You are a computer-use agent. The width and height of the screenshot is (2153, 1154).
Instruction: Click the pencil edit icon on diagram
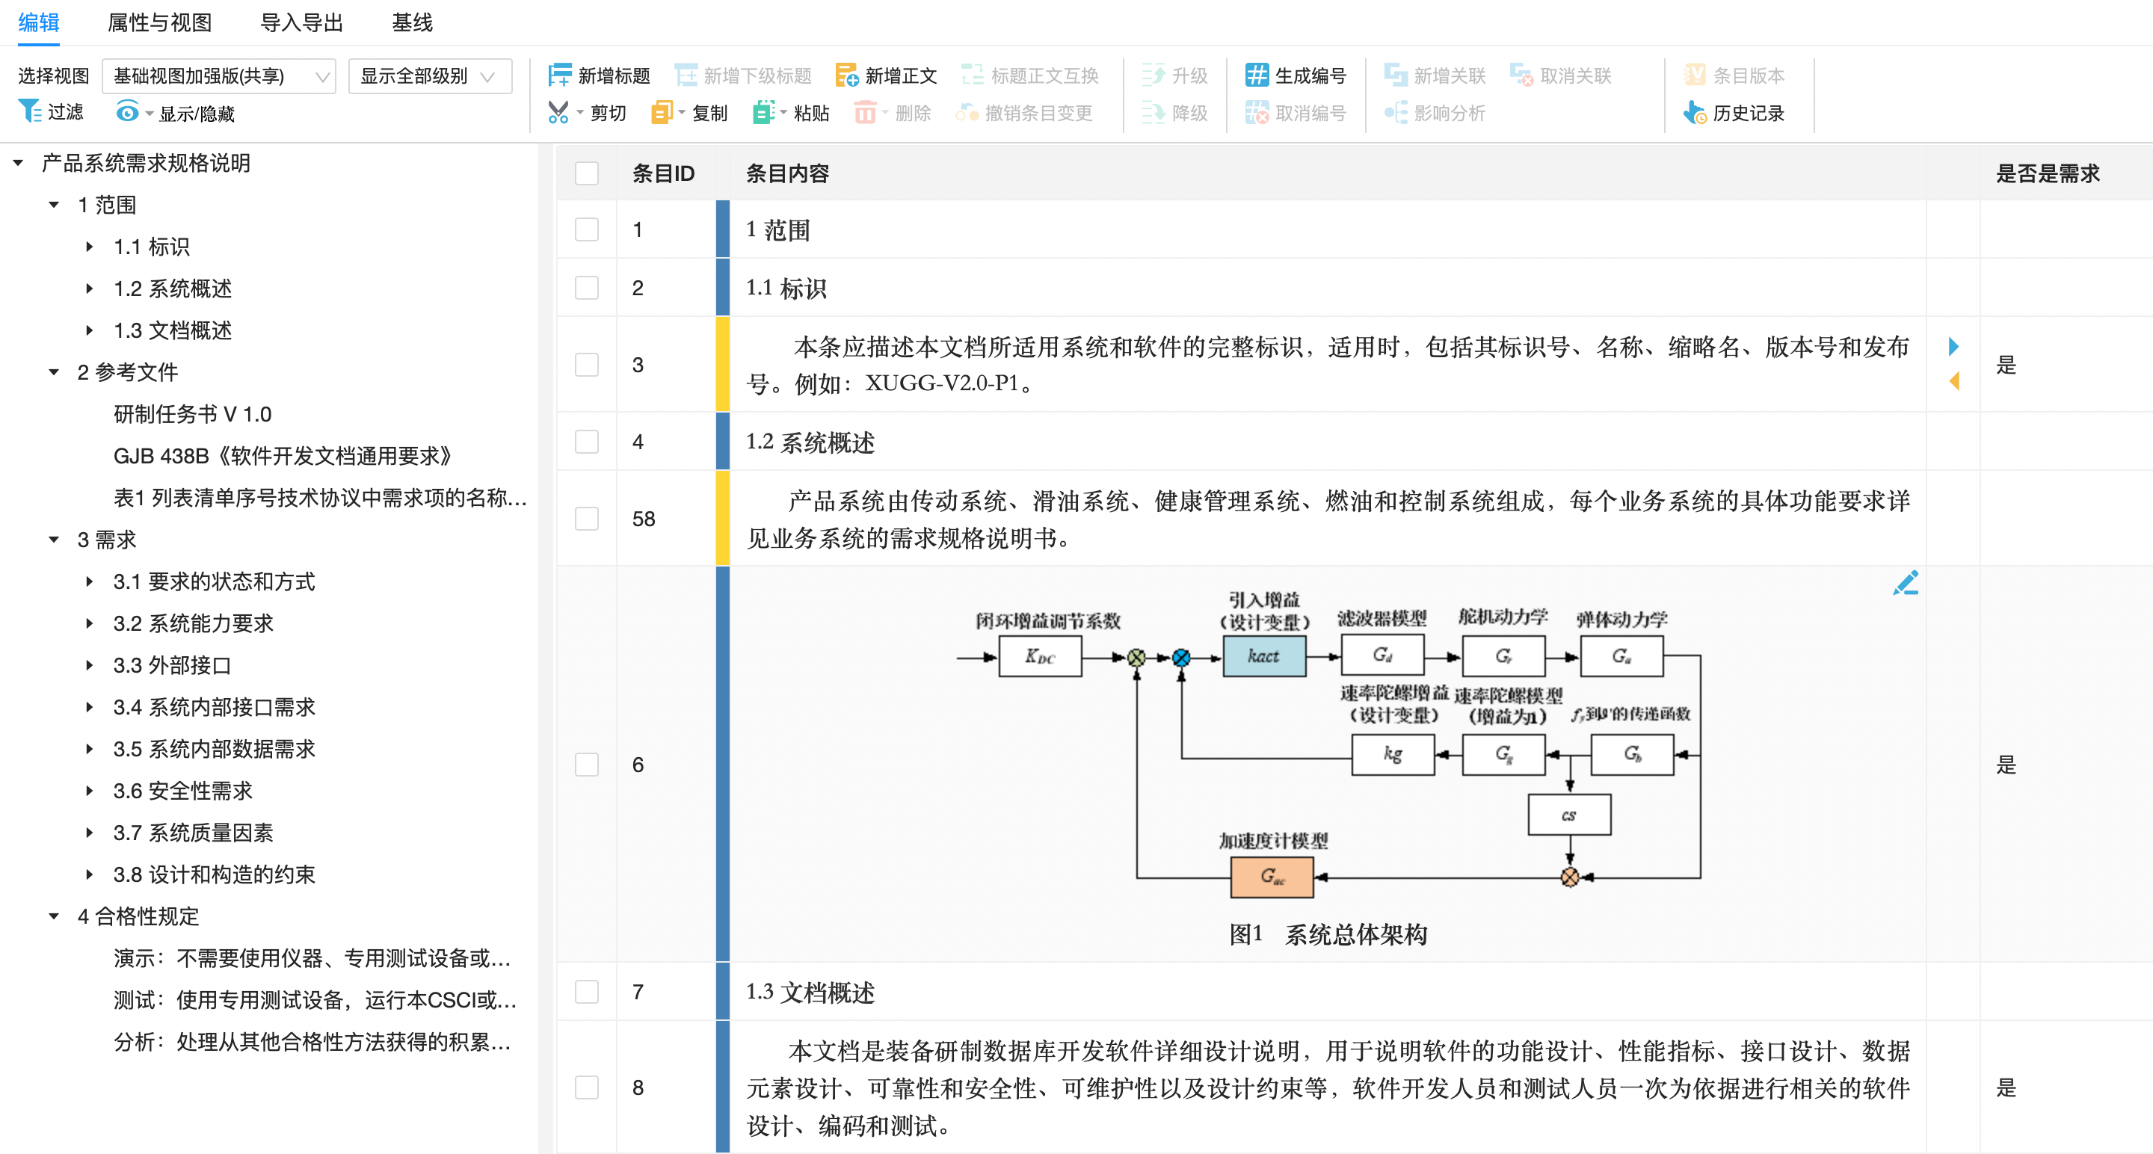[1906, 582]
